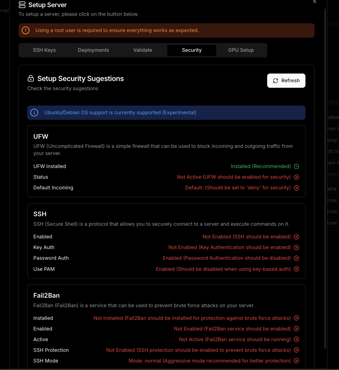
Task: Click the red X icon for Default Incoming
Action: tap(296, 188)
